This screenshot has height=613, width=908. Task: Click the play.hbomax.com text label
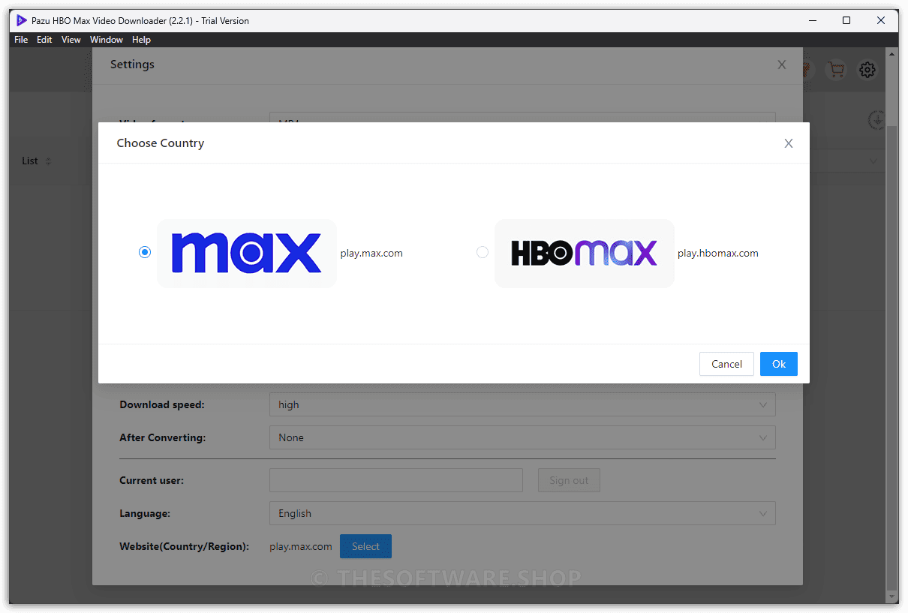coord(718,254)
